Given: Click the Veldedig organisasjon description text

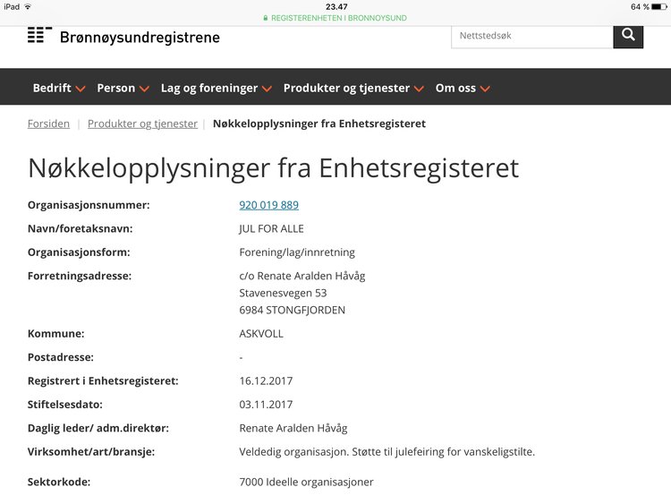Looking at the screenshot, I should click(386, 452).
